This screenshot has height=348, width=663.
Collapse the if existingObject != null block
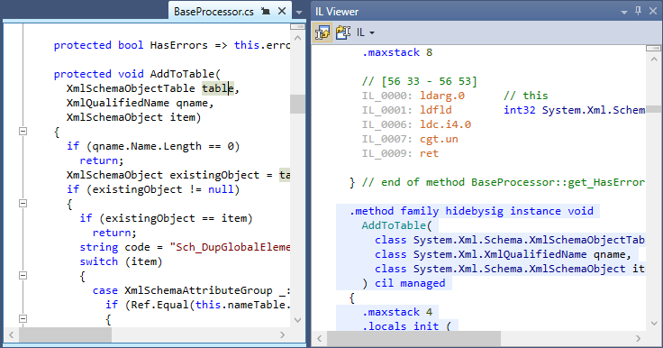click(23, 203)
